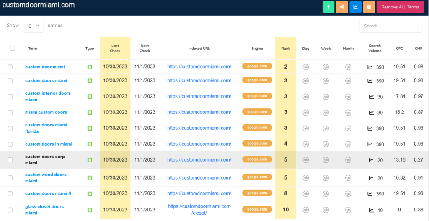Click the Month trend icon for glass closet doors miami
Image resolution: width=429 pixels, height=221 pixels.
click(x=348, y=210)
